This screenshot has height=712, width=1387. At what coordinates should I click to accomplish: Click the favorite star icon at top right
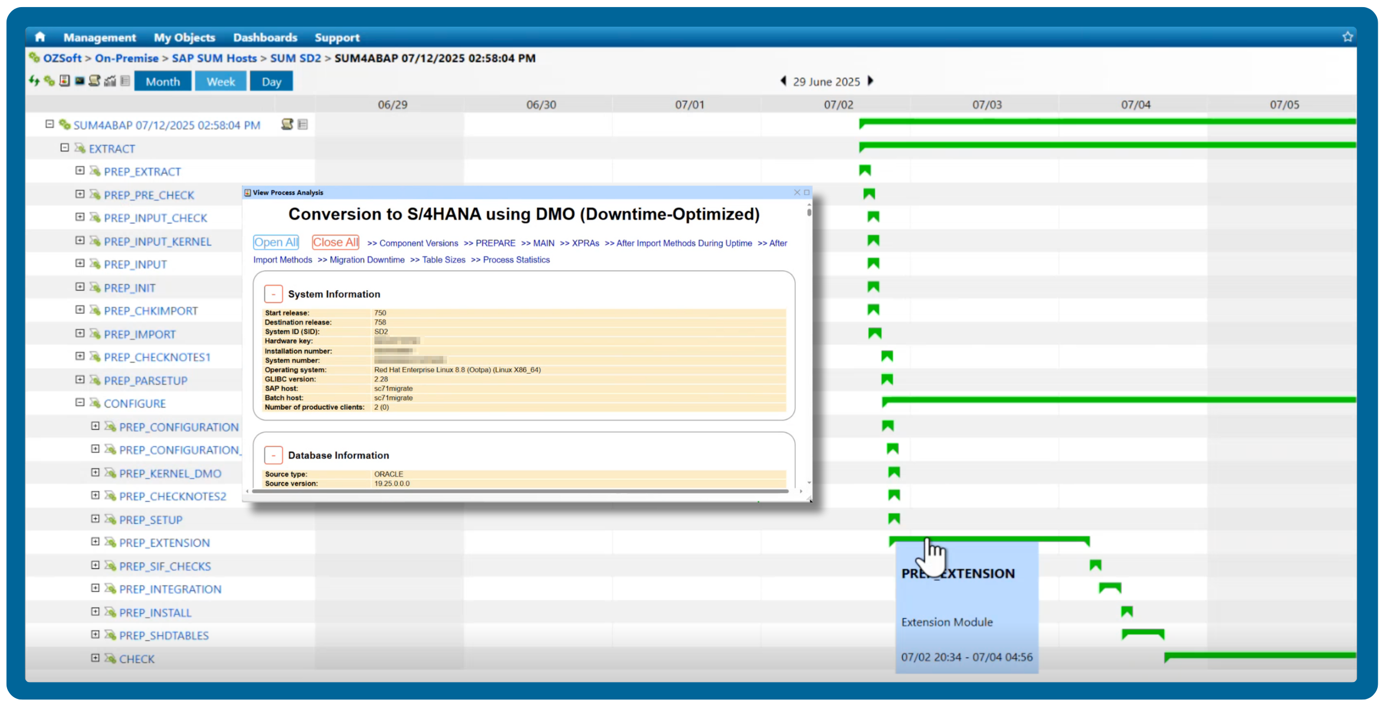click(1347, 37)
